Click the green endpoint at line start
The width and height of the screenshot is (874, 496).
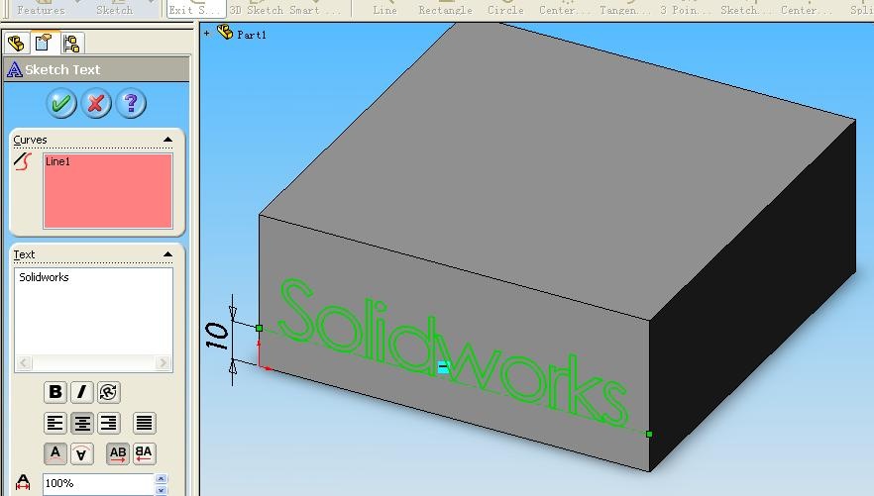point(260,329)
